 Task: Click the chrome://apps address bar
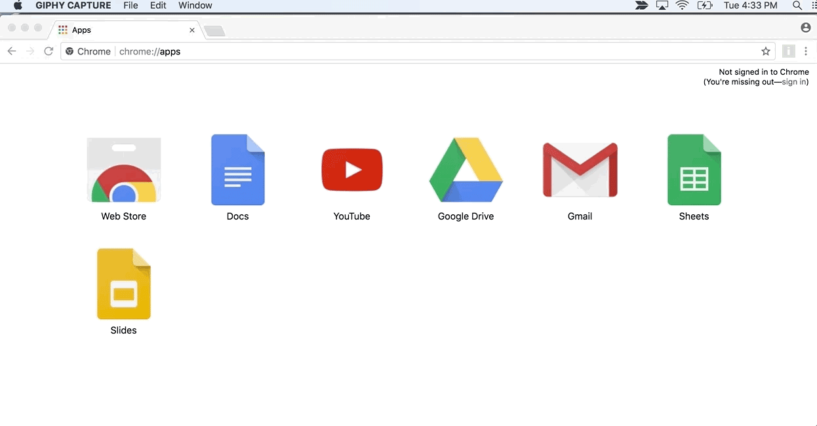tap(418, 51)
